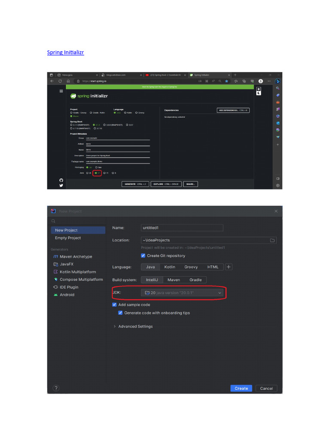The width and height of the screenshot is (330, 441).
Task: Add item to Edge sidebar with plus
Action: coord(278,145)
